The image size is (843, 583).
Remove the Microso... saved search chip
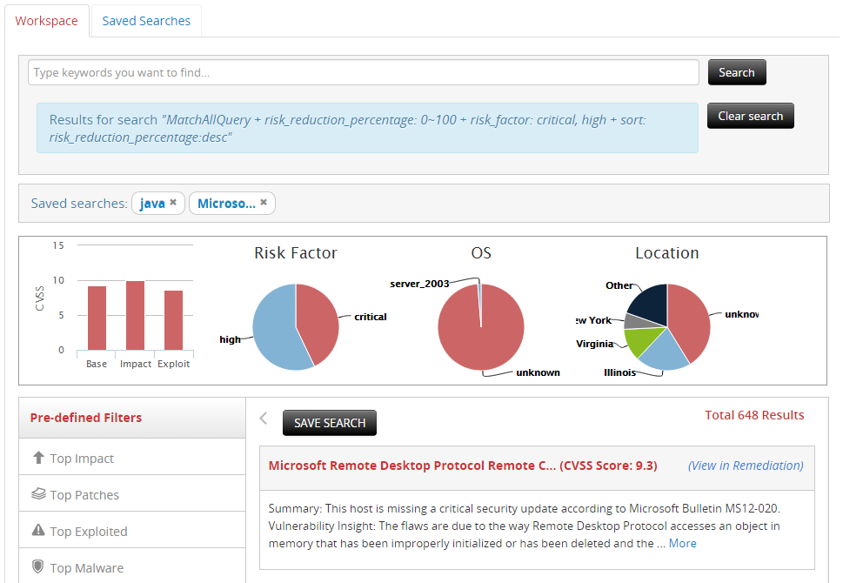[264, 203]
